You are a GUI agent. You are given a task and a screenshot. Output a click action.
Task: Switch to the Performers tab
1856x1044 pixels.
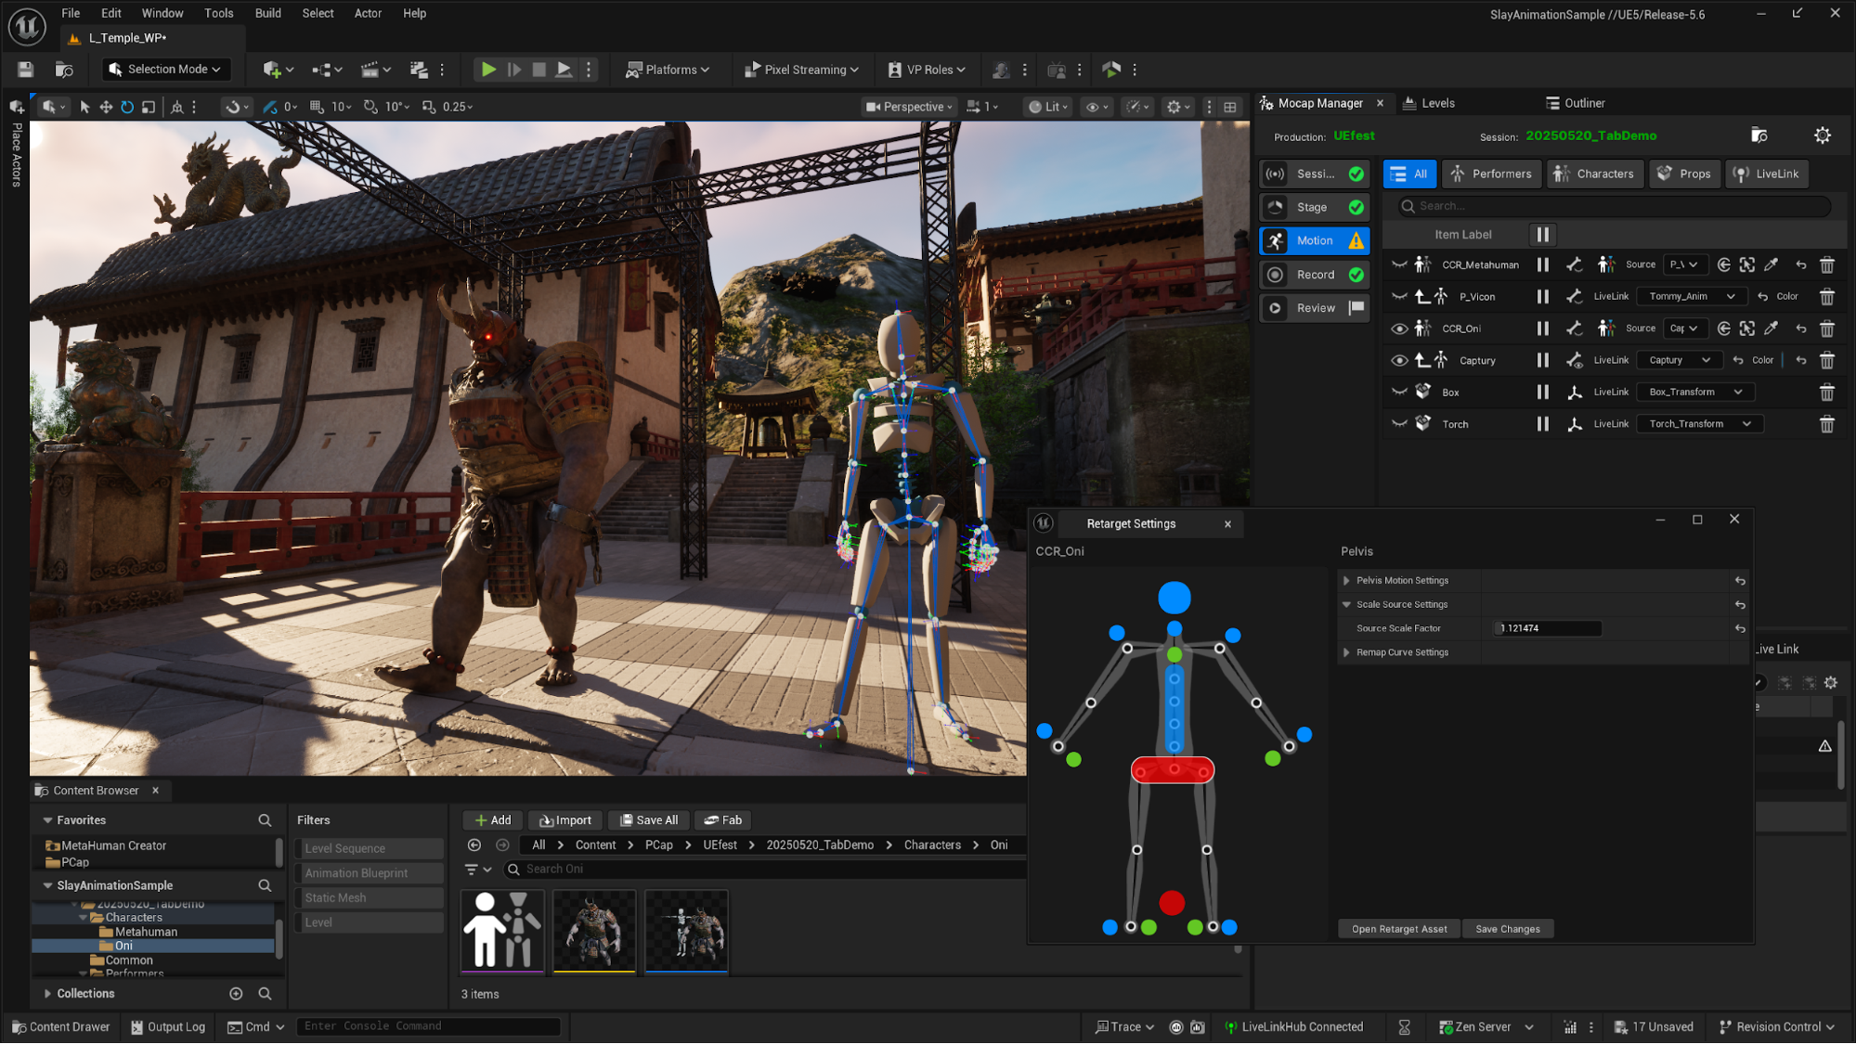(x=1491, y=174)
